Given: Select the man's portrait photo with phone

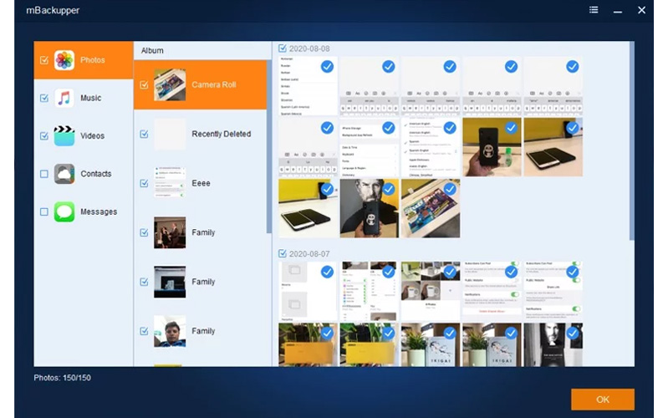Looking at the screenshot, I should point(370,208).
